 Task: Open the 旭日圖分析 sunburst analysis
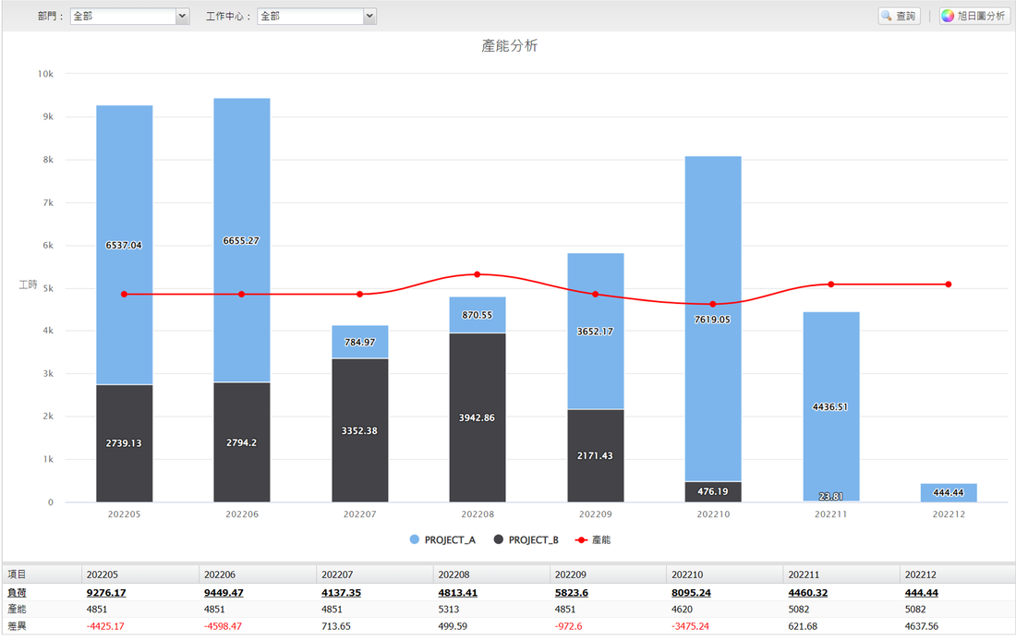pyautogui.click(x=974, y=16)
